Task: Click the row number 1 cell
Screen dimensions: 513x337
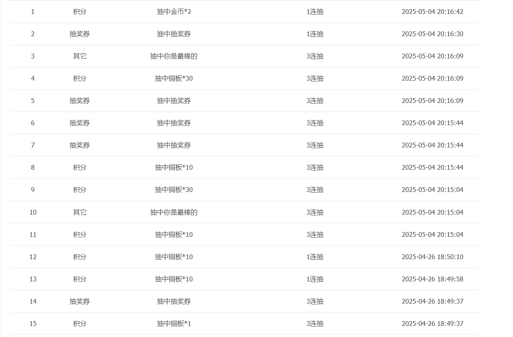Action: (33, 12)
